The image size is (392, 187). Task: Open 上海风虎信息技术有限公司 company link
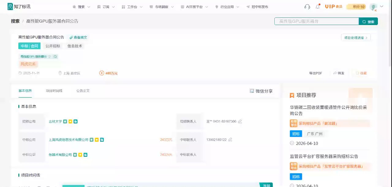69,140
